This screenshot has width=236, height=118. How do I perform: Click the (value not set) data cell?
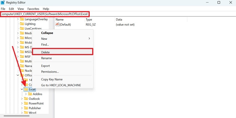point(125,24)
